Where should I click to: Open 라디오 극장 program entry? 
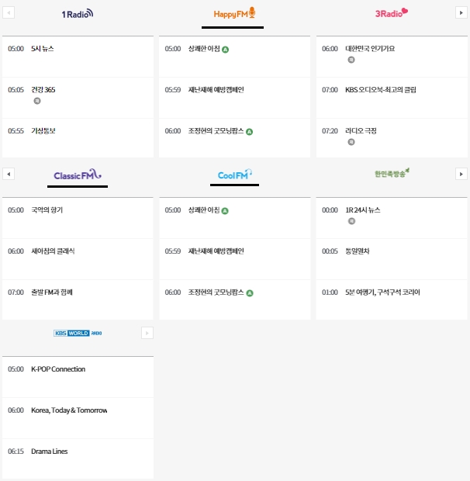(361, 131)
